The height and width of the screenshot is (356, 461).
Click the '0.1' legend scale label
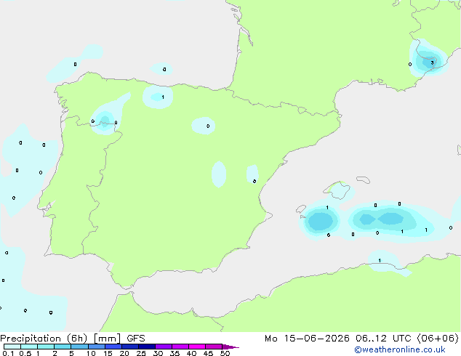click(8, 353)
